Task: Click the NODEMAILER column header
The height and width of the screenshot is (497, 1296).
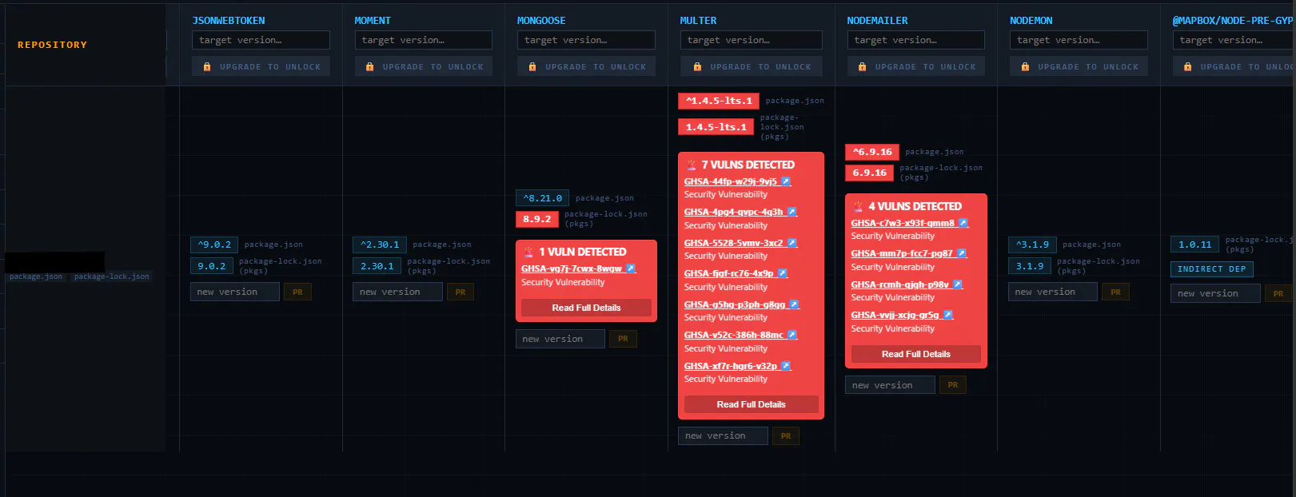Action: coord(878,21)
